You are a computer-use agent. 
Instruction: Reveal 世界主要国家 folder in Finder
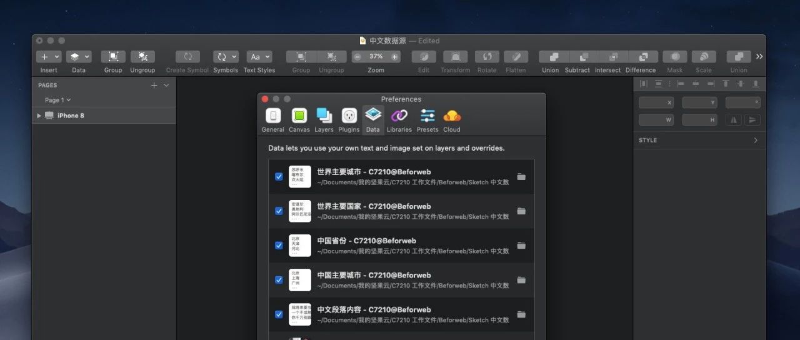[521, 211]
